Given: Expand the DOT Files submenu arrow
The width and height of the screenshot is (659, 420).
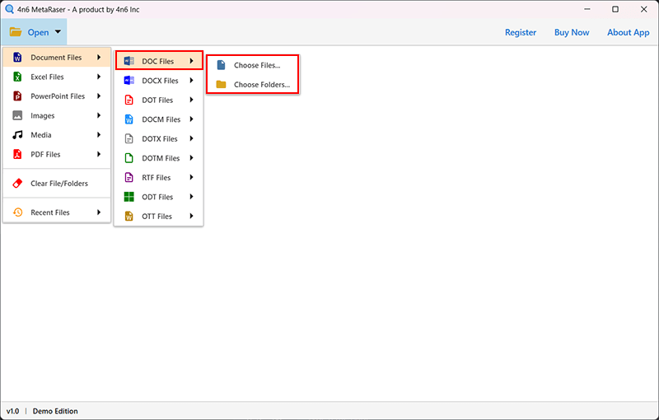Looking at the screenshot, I should 191,100.
